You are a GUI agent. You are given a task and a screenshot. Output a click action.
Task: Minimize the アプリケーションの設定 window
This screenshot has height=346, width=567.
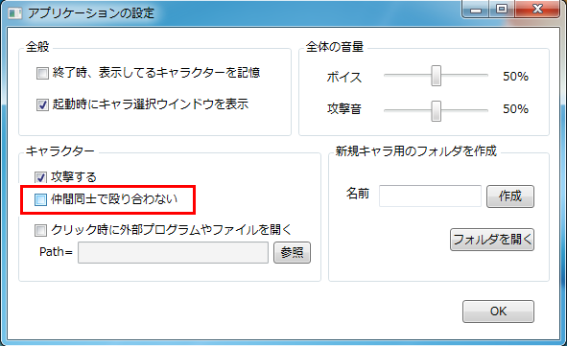point(476,10)
